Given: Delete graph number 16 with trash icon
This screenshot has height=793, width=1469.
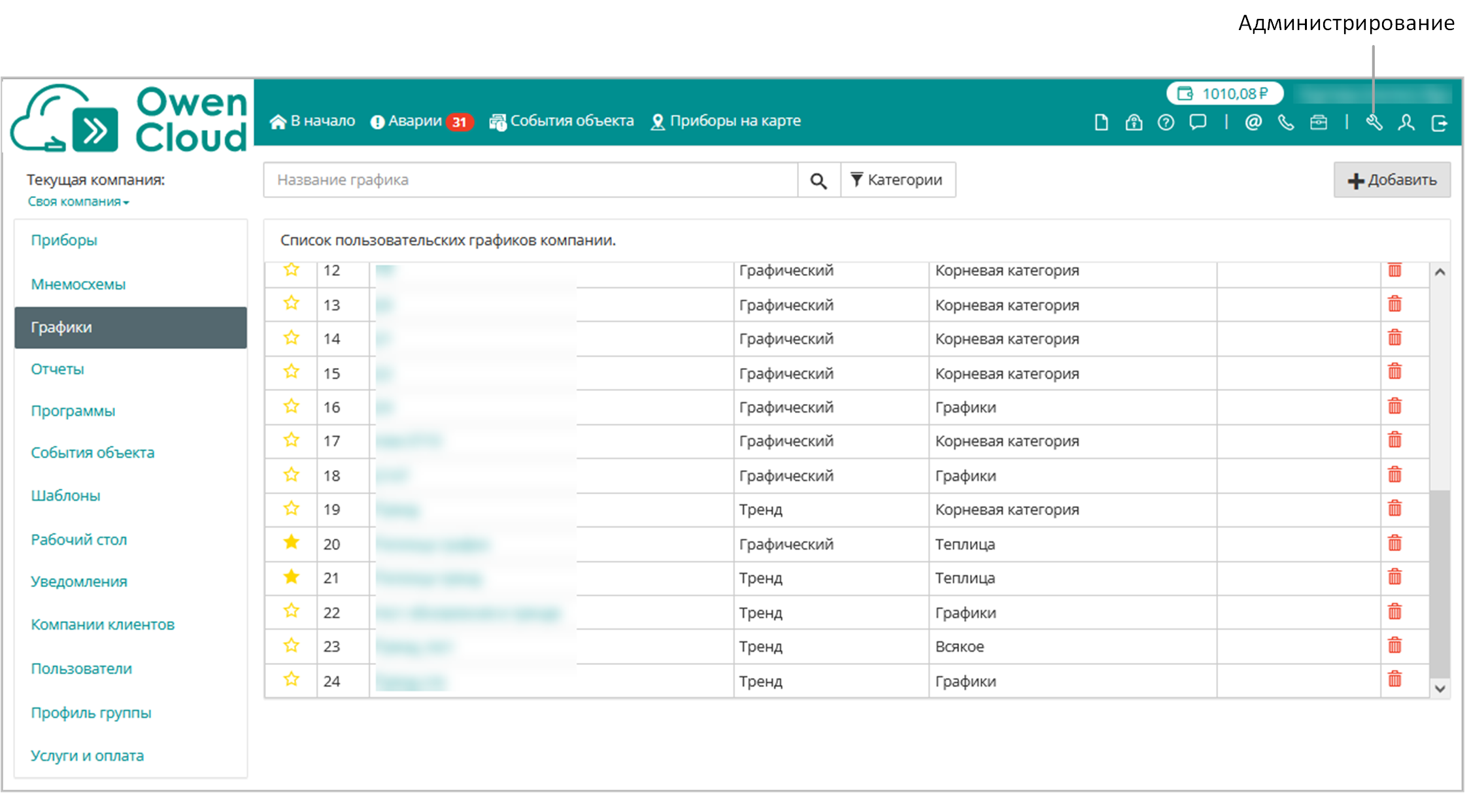Looking at the screenshot, I should click(1394, 406).
